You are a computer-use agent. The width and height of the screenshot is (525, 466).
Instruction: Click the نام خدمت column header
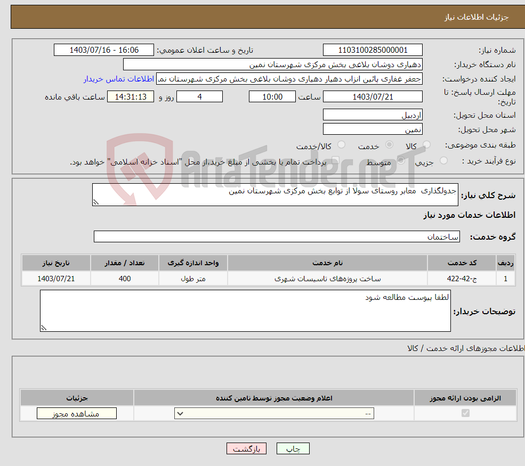[327, 263]
